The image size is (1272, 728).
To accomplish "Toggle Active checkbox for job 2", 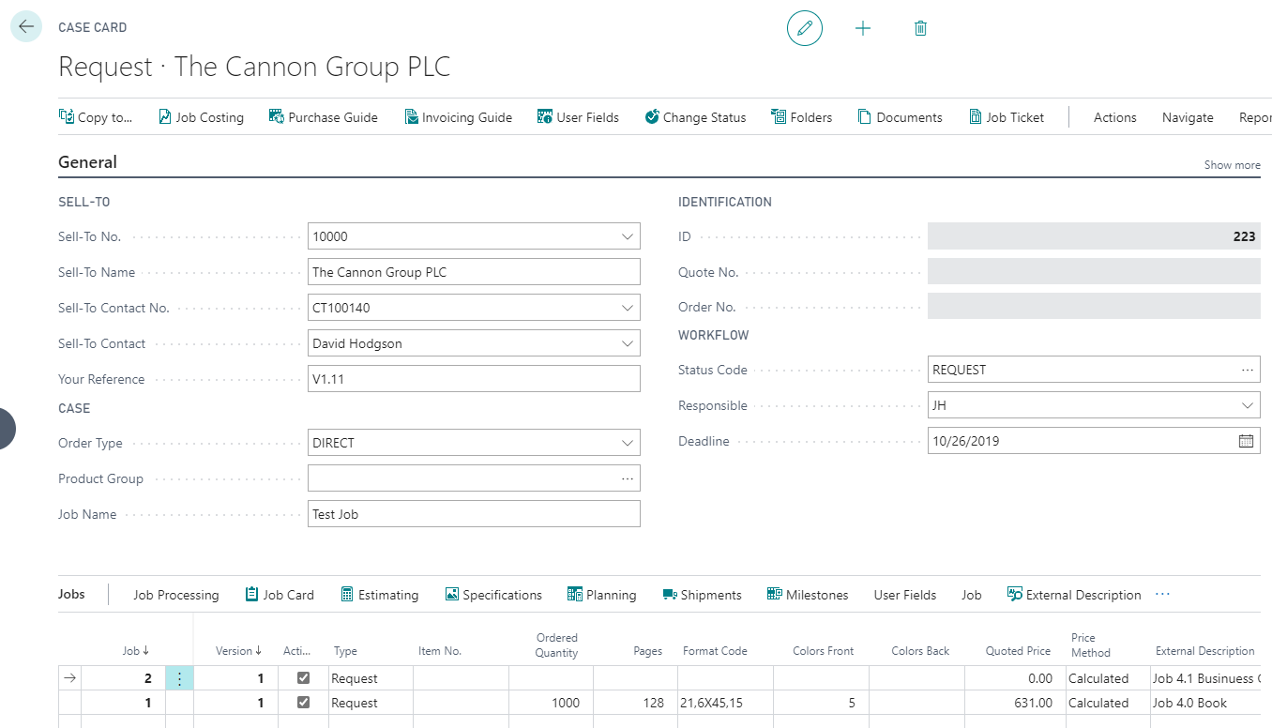I will click(x=303, y=678).
